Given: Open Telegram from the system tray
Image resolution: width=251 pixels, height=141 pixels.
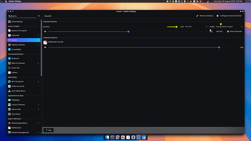Looking at the screenshot, I should [179, 1].
